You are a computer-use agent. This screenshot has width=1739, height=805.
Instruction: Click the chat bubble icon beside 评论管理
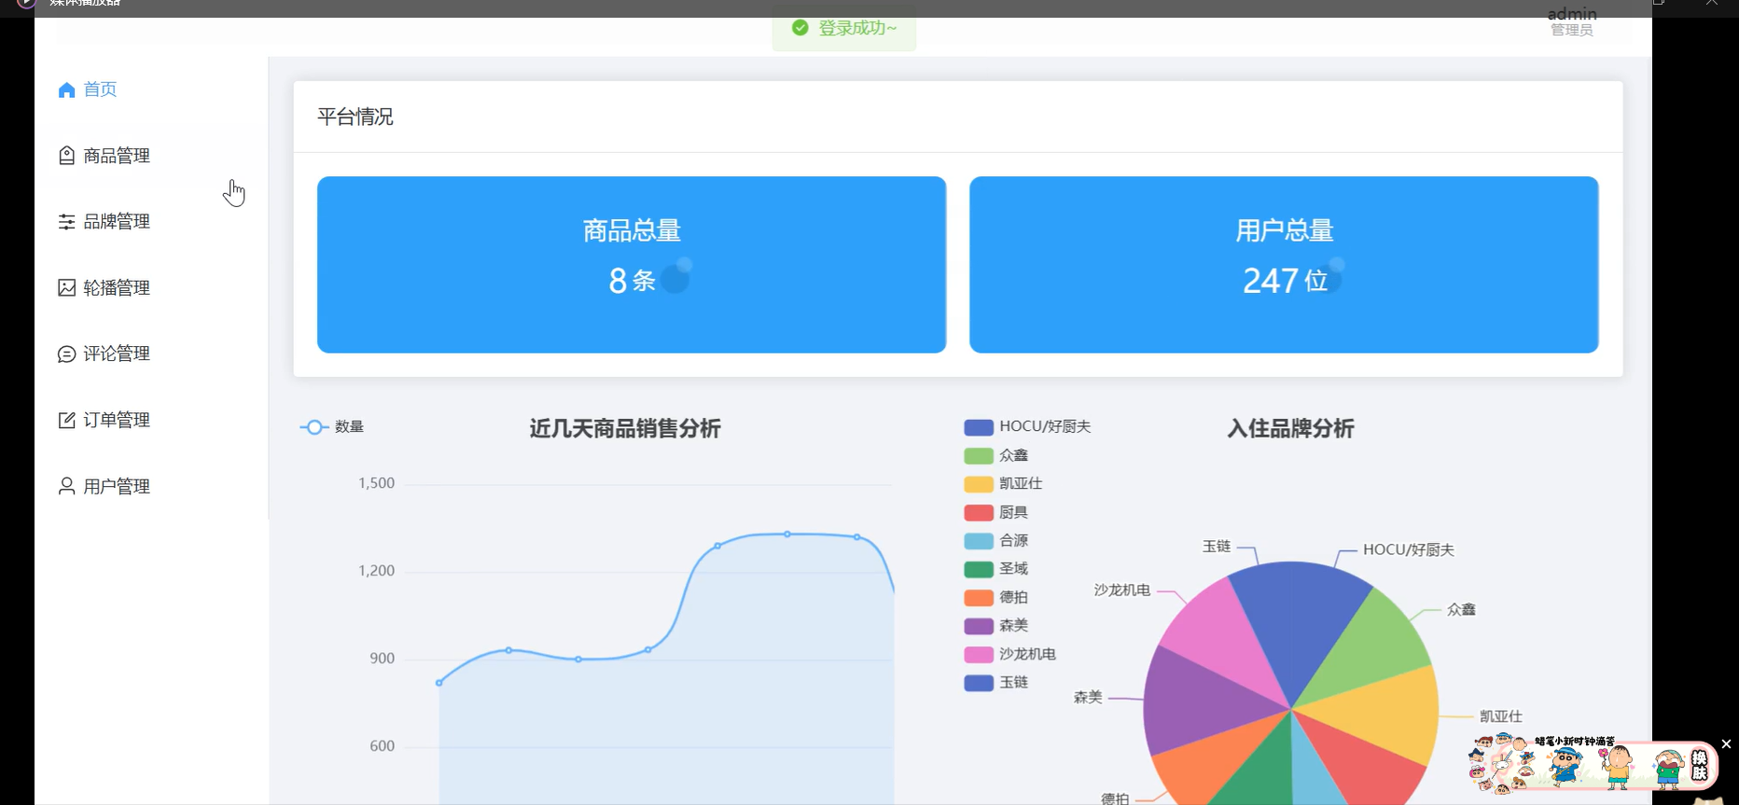[x=66, y=354]
